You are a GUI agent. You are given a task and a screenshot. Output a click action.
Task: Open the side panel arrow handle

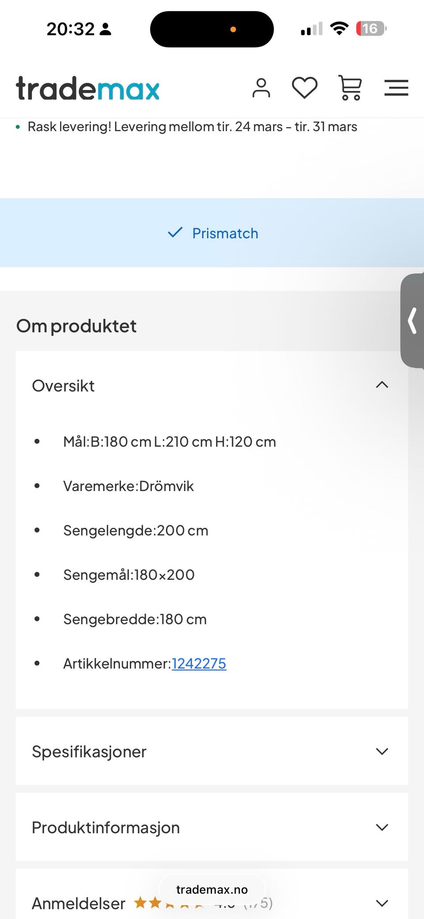click(x=413, y=321)
